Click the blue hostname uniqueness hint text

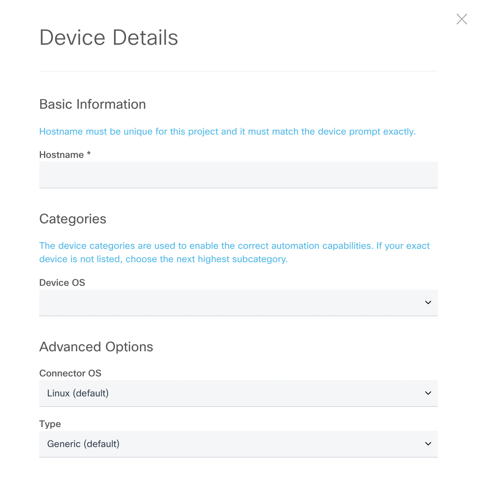227,132
